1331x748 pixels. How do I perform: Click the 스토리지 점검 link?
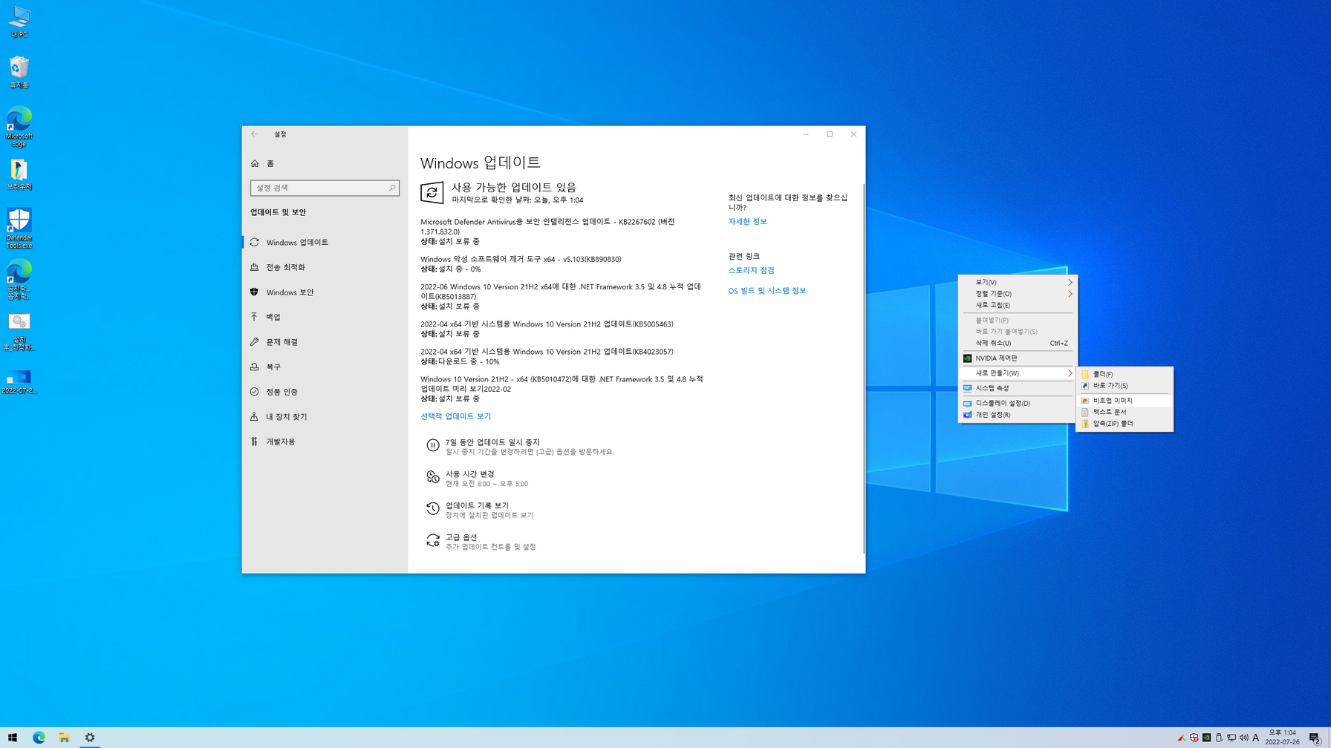751,271
